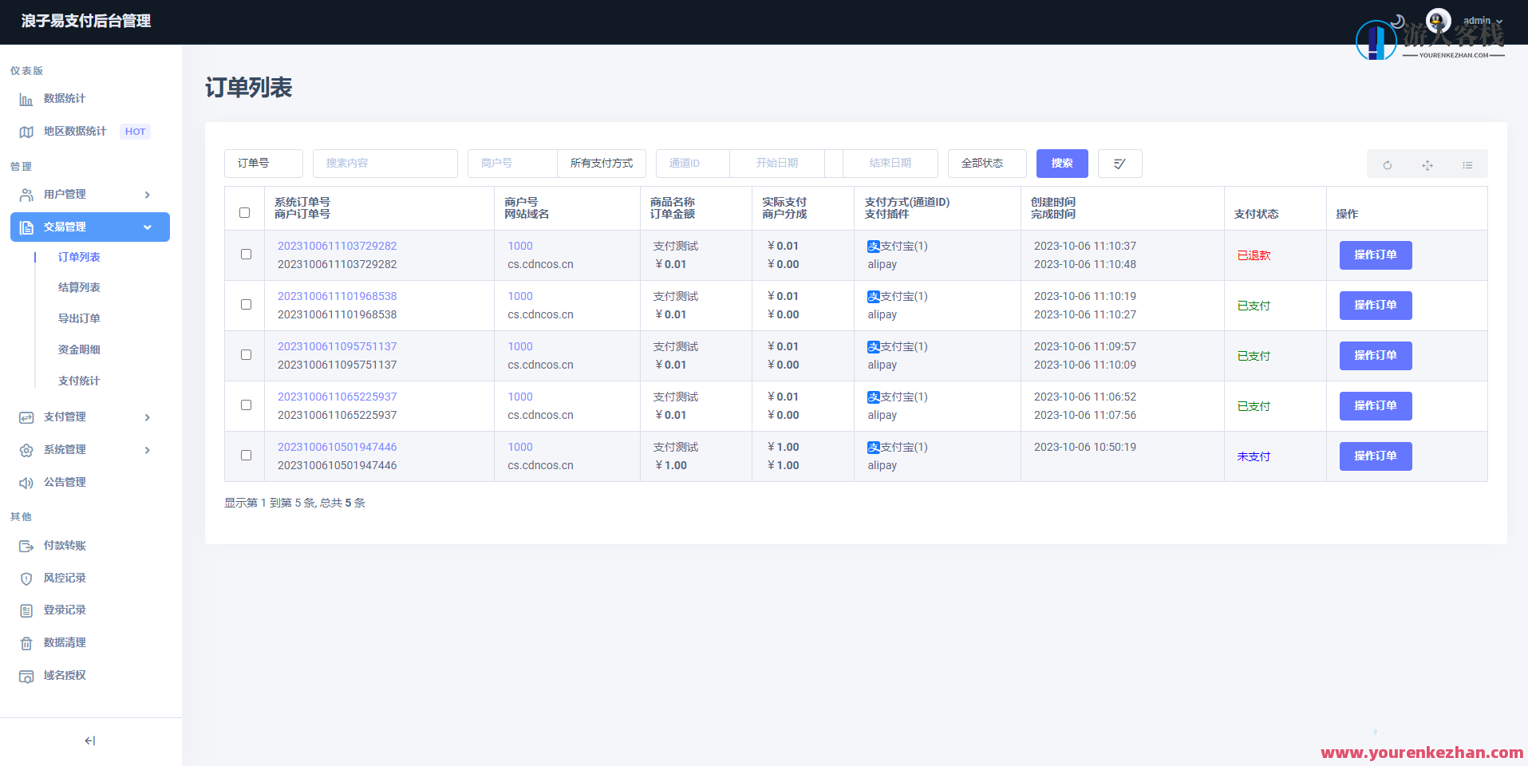Open the 全部状态 status dropdown

click(986, 164)
